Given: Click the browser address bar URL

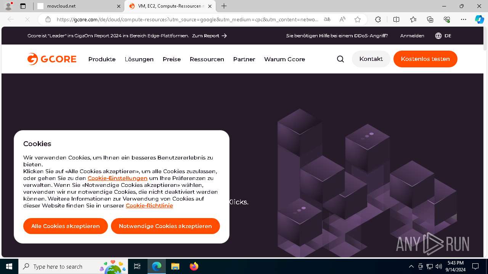Looking at the screenshot, I should (188, 19).
